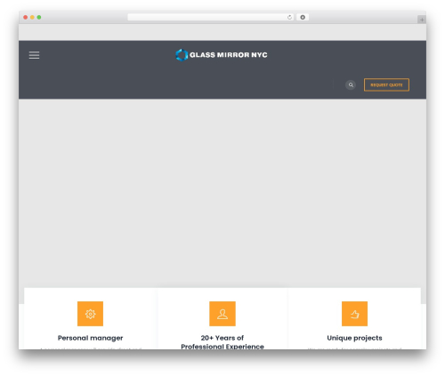This screenshot has height=376, width=445.
Task: Click the green maximize window button
Action: 39,18
